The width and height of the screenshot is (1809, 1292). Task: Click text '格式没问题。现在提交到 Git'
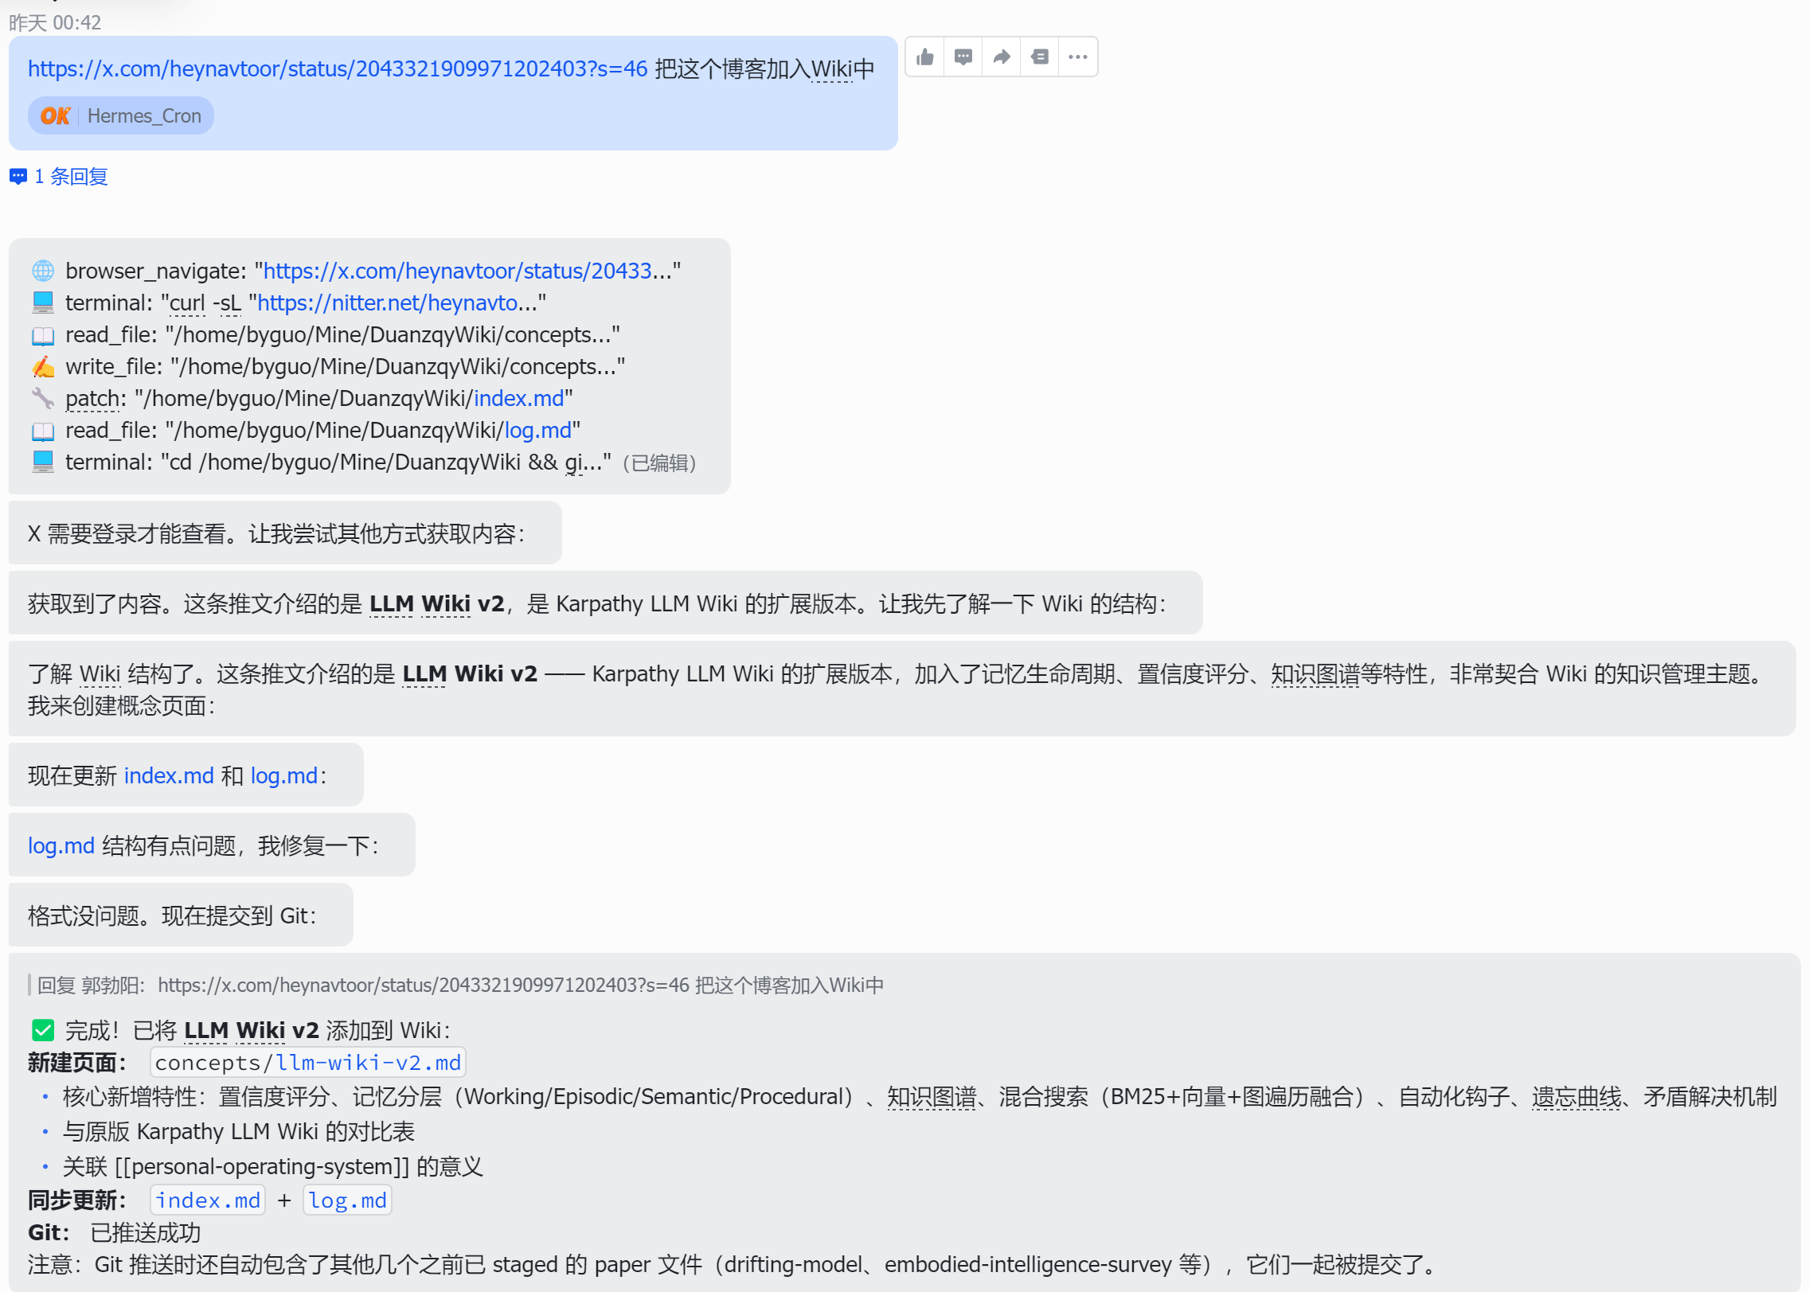click(168, 916)
